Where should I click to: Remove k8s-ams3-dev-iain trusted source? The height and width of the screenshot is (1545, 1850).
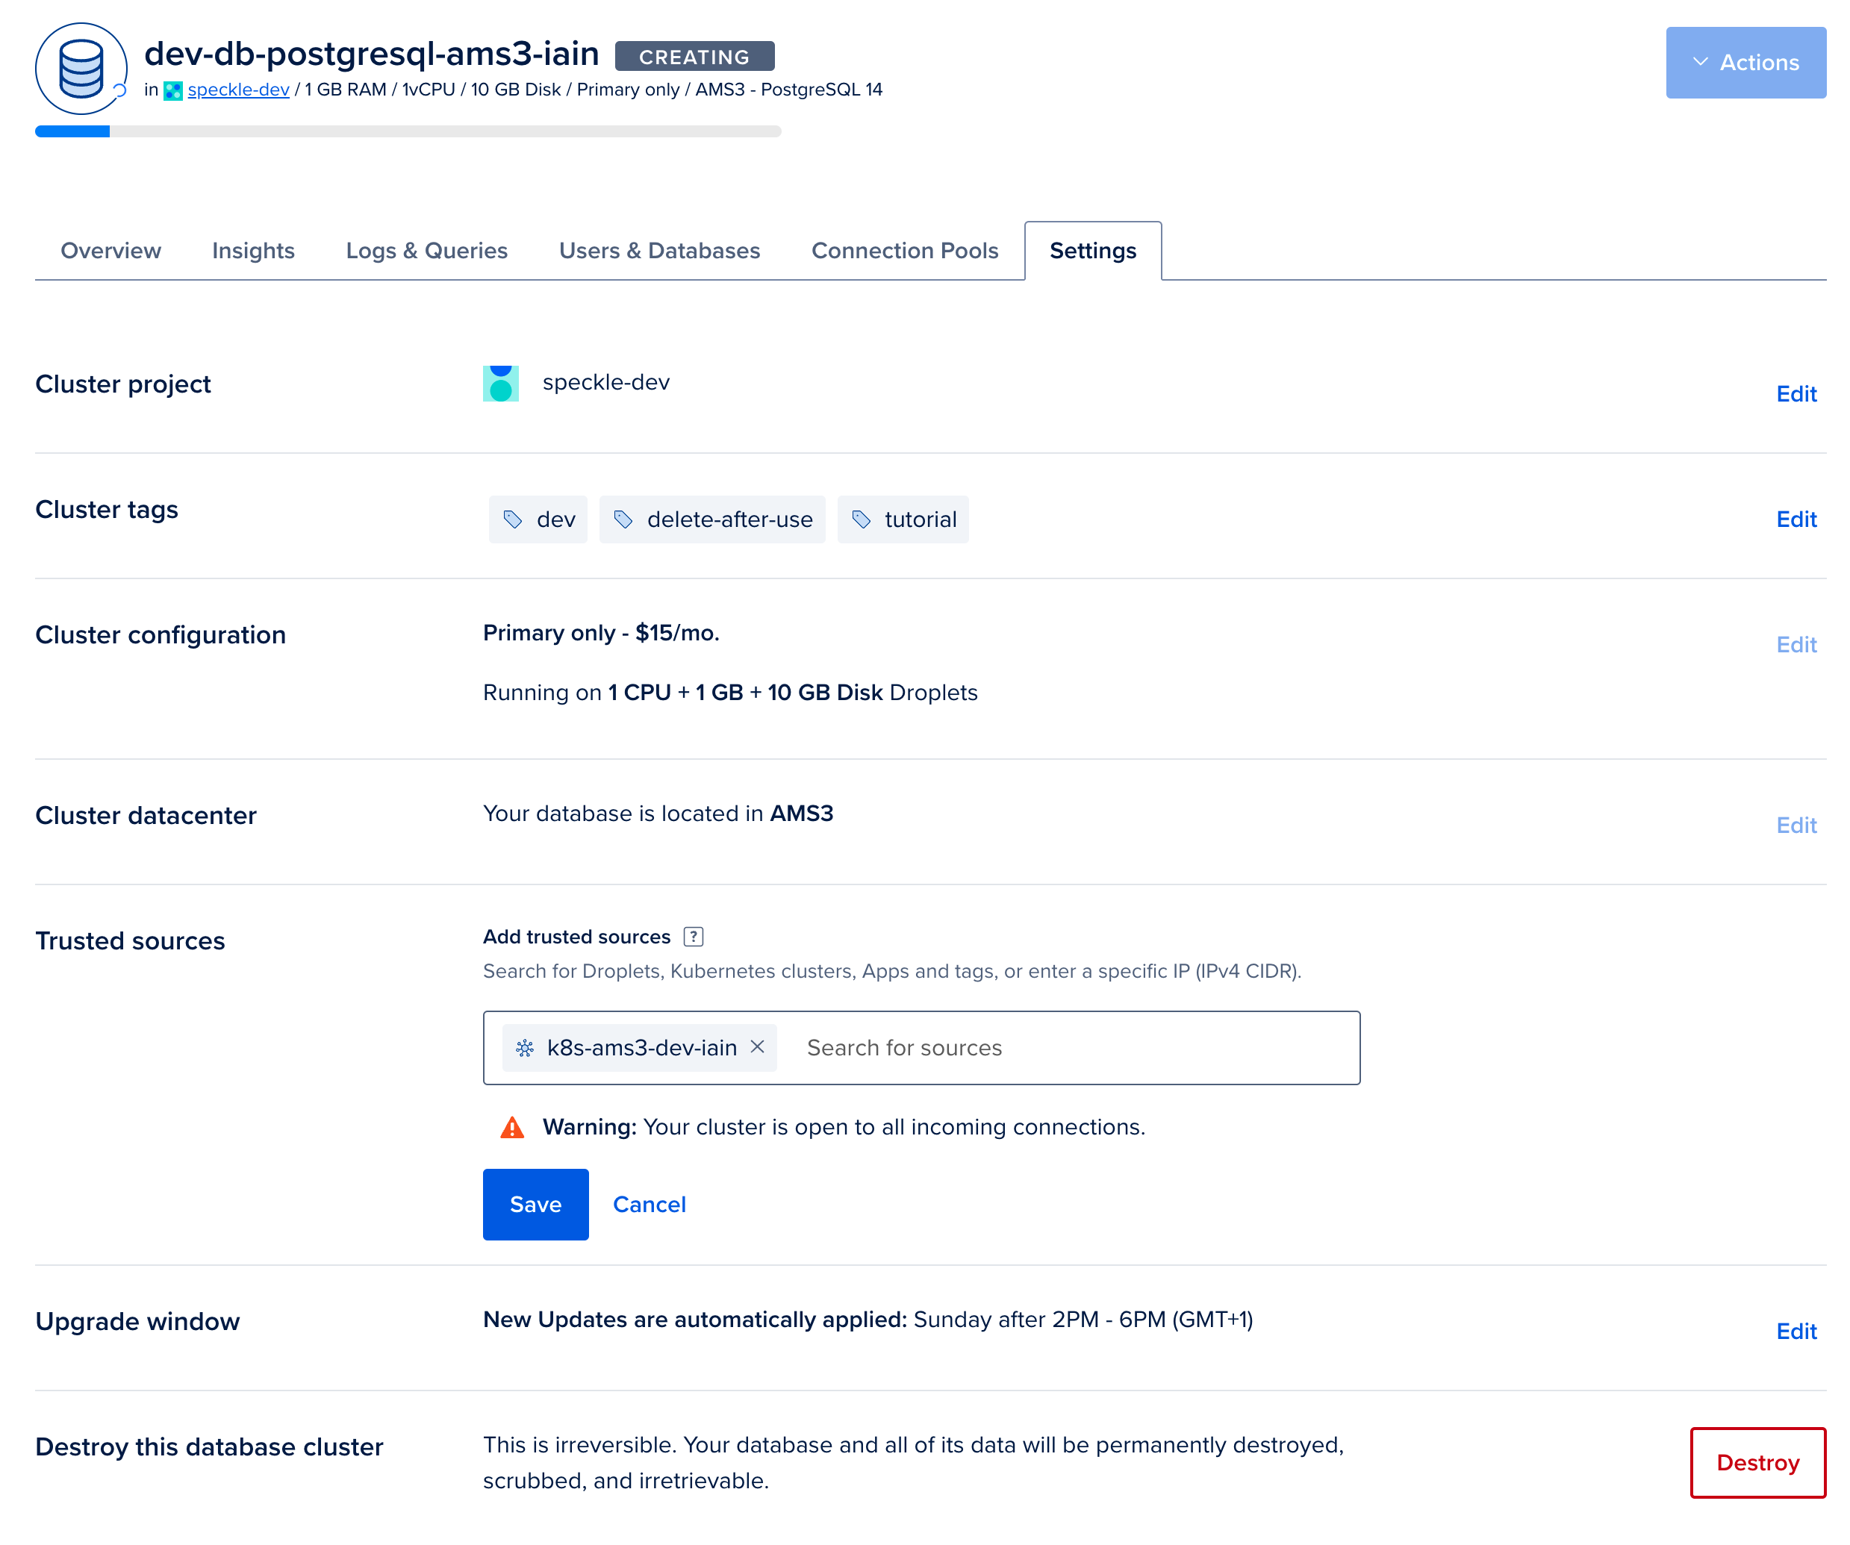tap(757, 1046)
